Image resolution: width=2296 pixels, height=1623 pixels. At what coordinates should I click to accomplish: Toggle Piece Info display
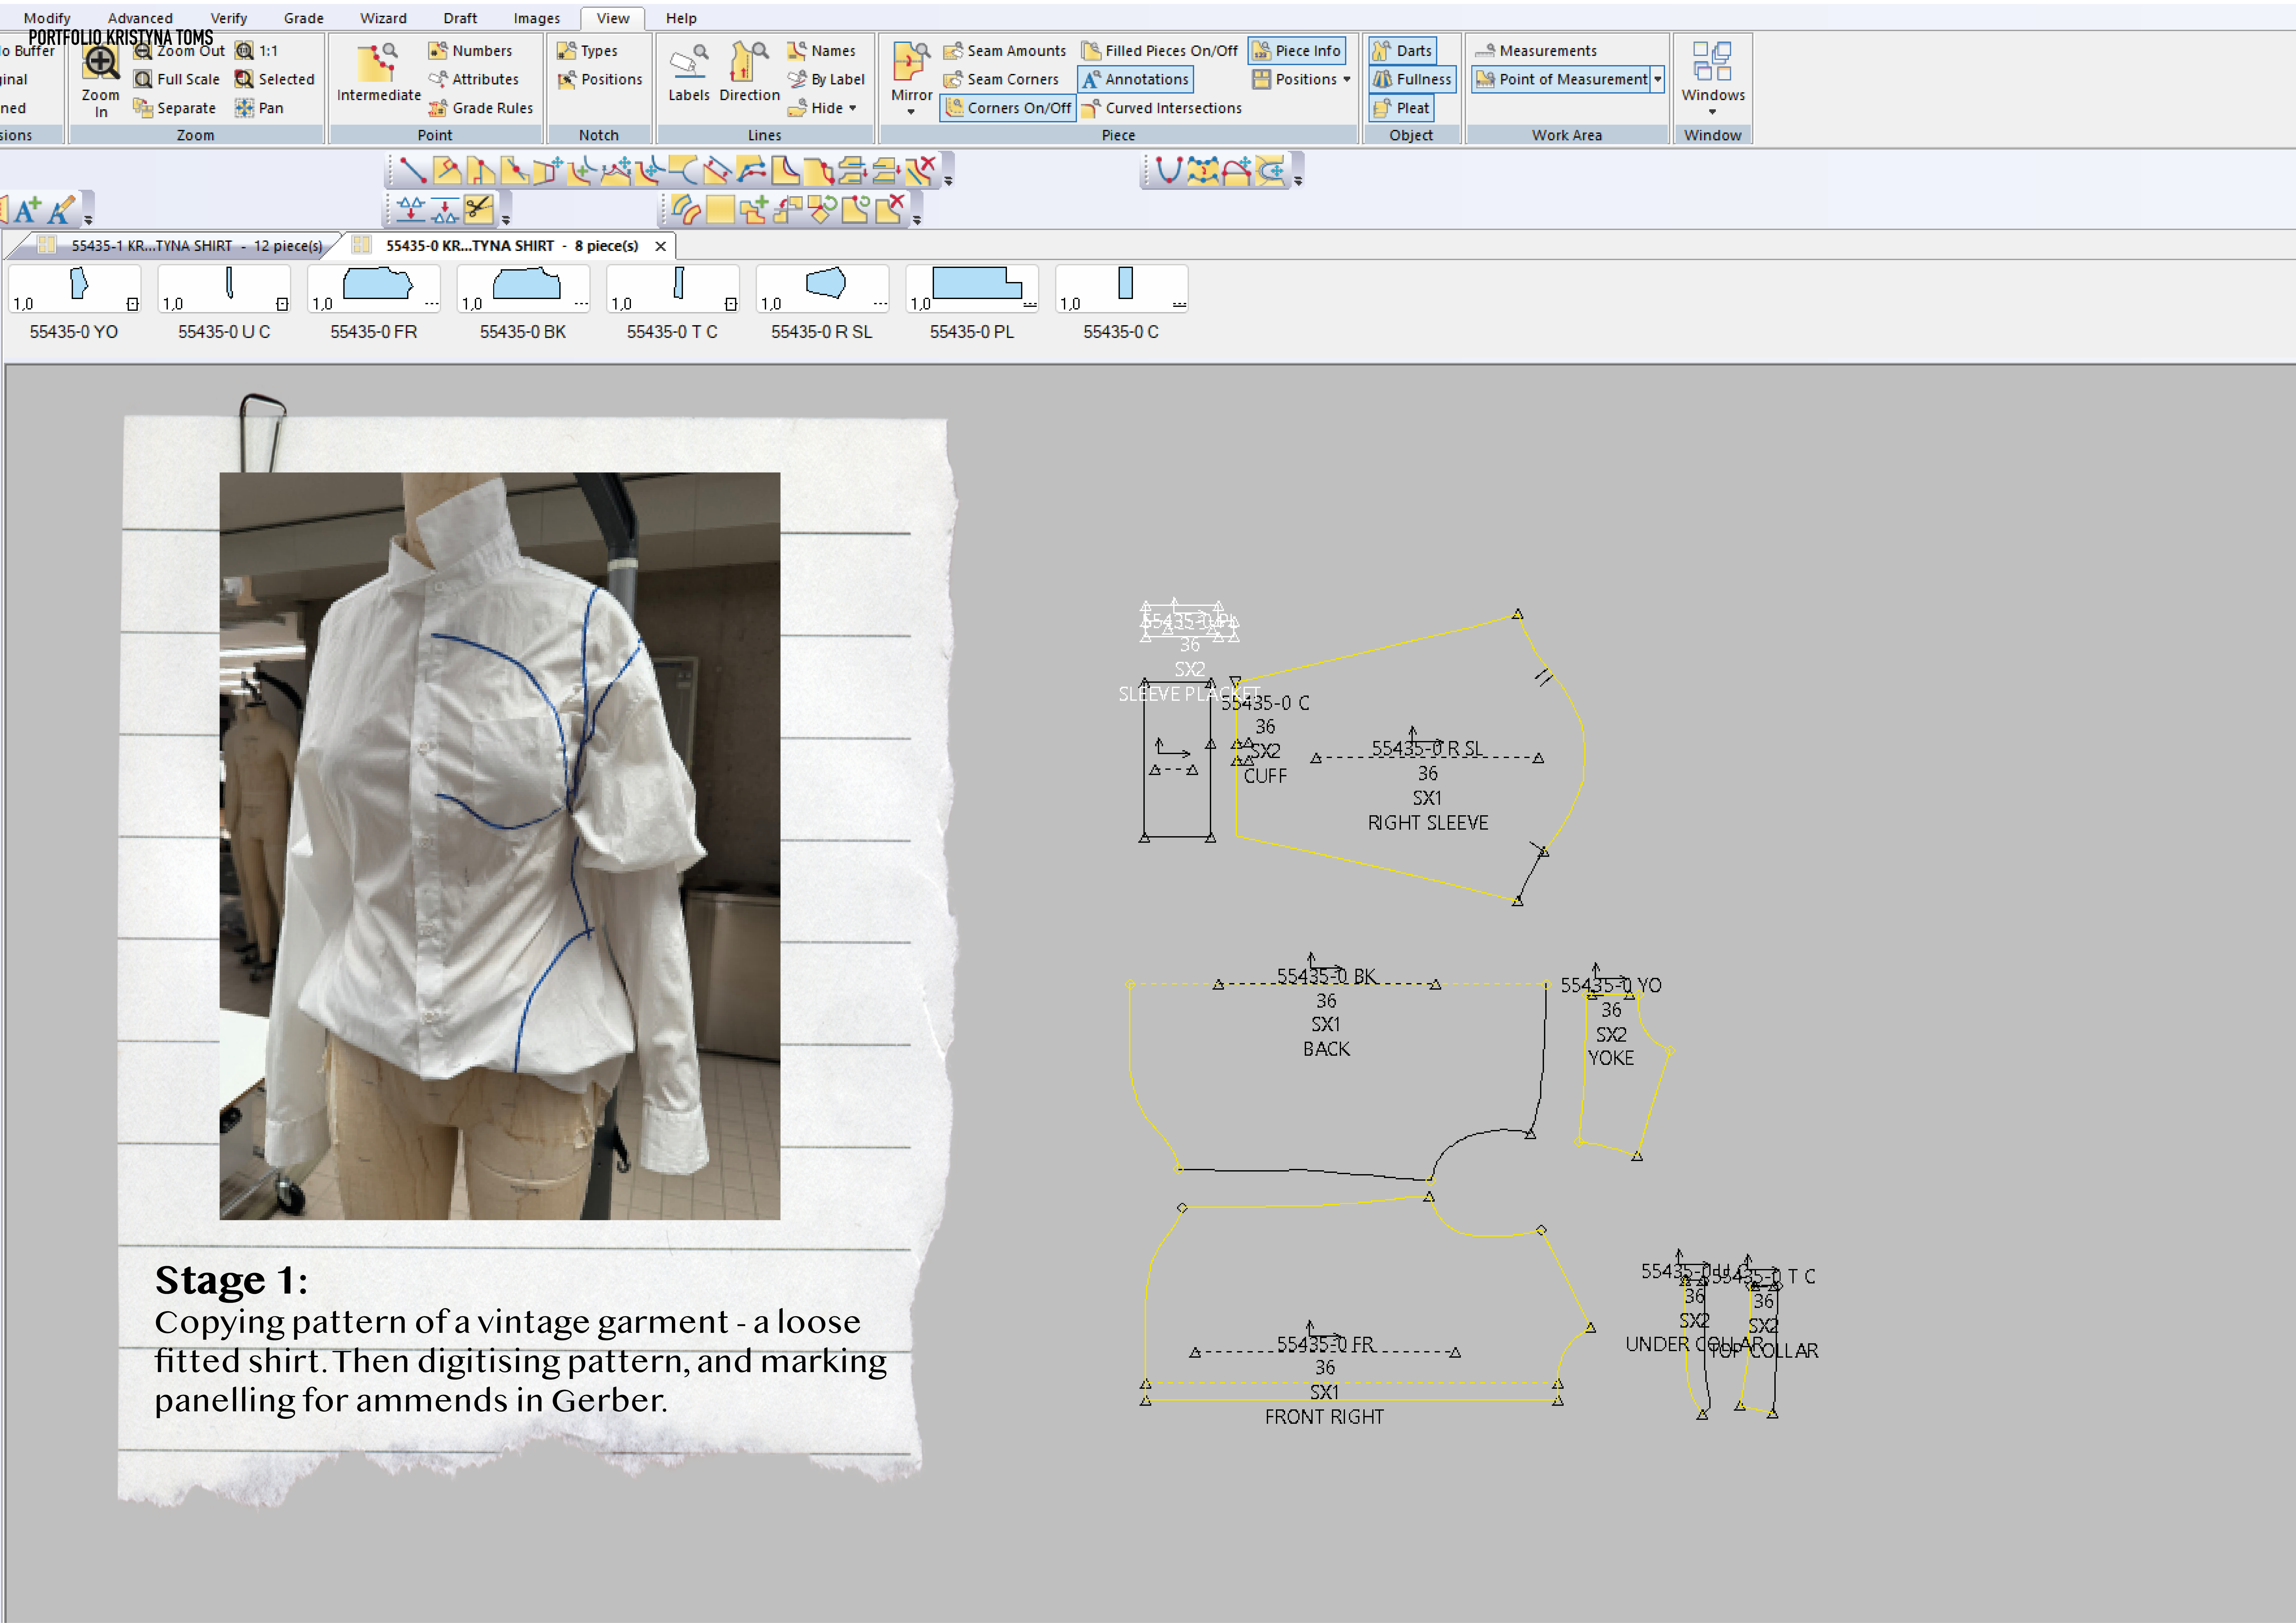1297,50
